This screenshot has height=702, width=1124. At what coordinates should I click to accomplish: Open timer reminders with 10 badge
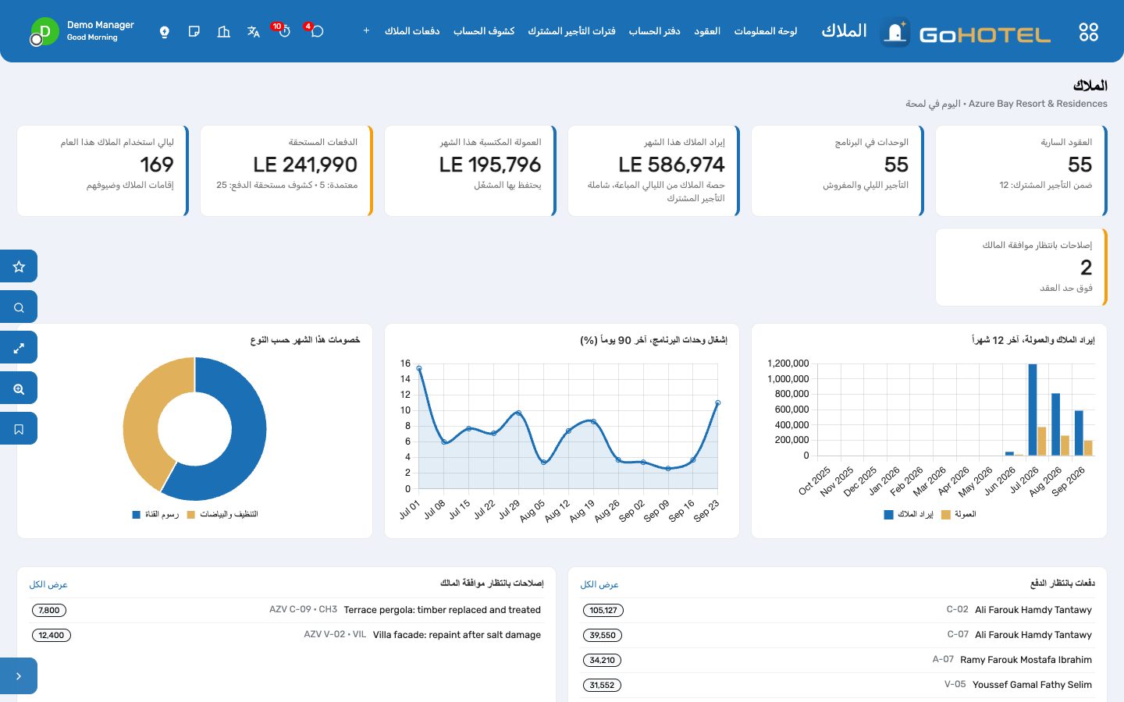(x=283, y=31)
